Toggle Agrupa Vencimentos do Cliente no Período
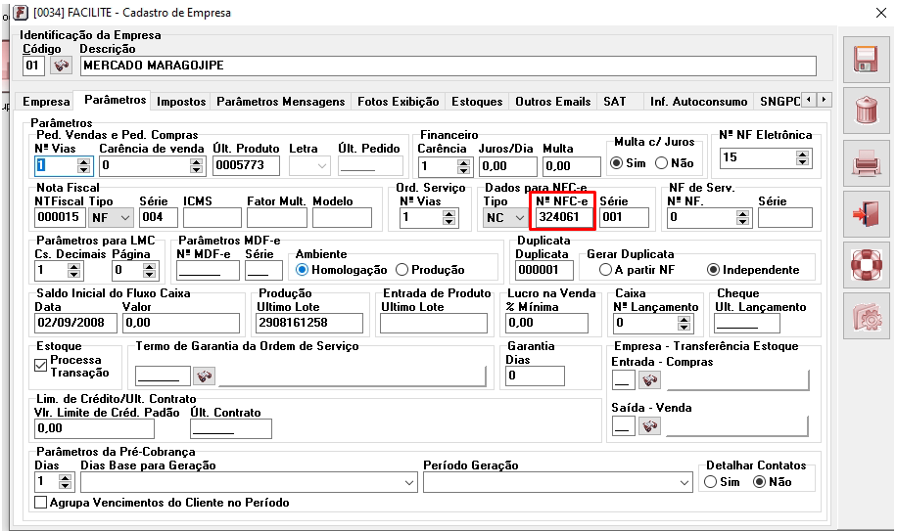This screenshot has width=897, height=531. 40,503
